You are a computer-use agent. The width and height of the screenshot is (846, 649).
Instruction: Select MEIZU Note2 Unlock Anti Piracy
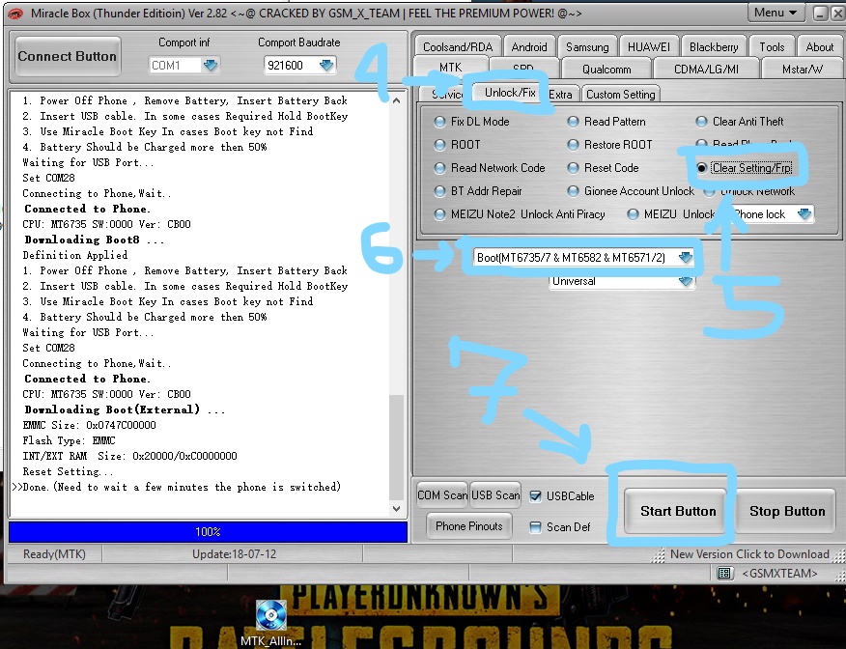(x=439, y=214)
